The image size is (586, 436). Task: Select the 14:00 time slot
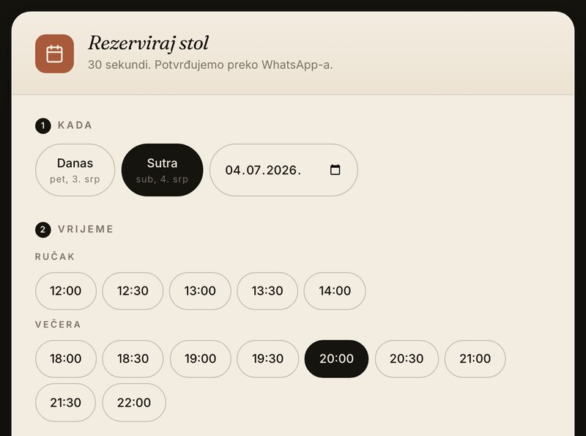pyautogui.click(x=335, y=291)
